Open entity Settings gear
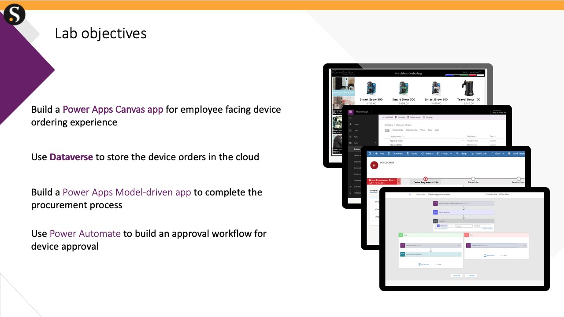The width and height of the screenshot is (564, 317). point(428,117)
